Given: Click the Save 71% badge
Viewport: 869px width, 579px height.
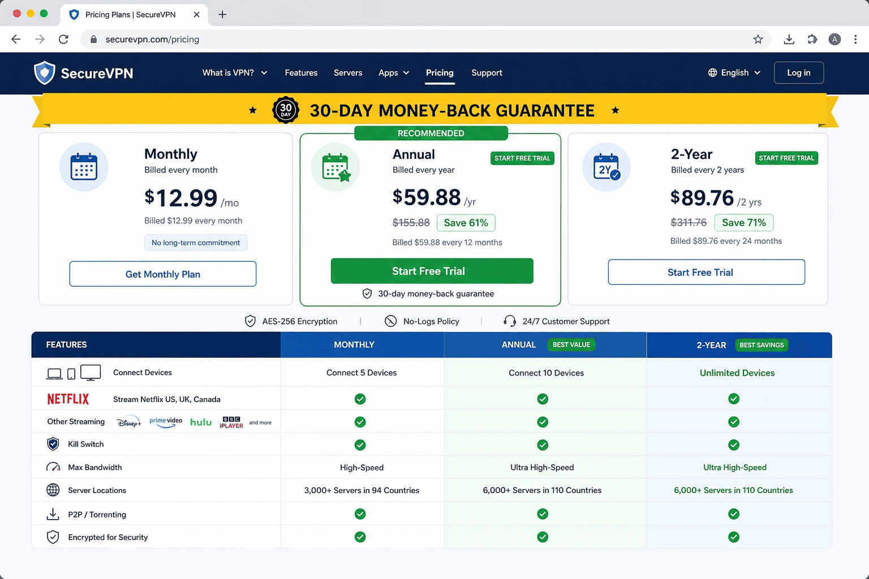Looking at the screenshot, I should [744, 223].
